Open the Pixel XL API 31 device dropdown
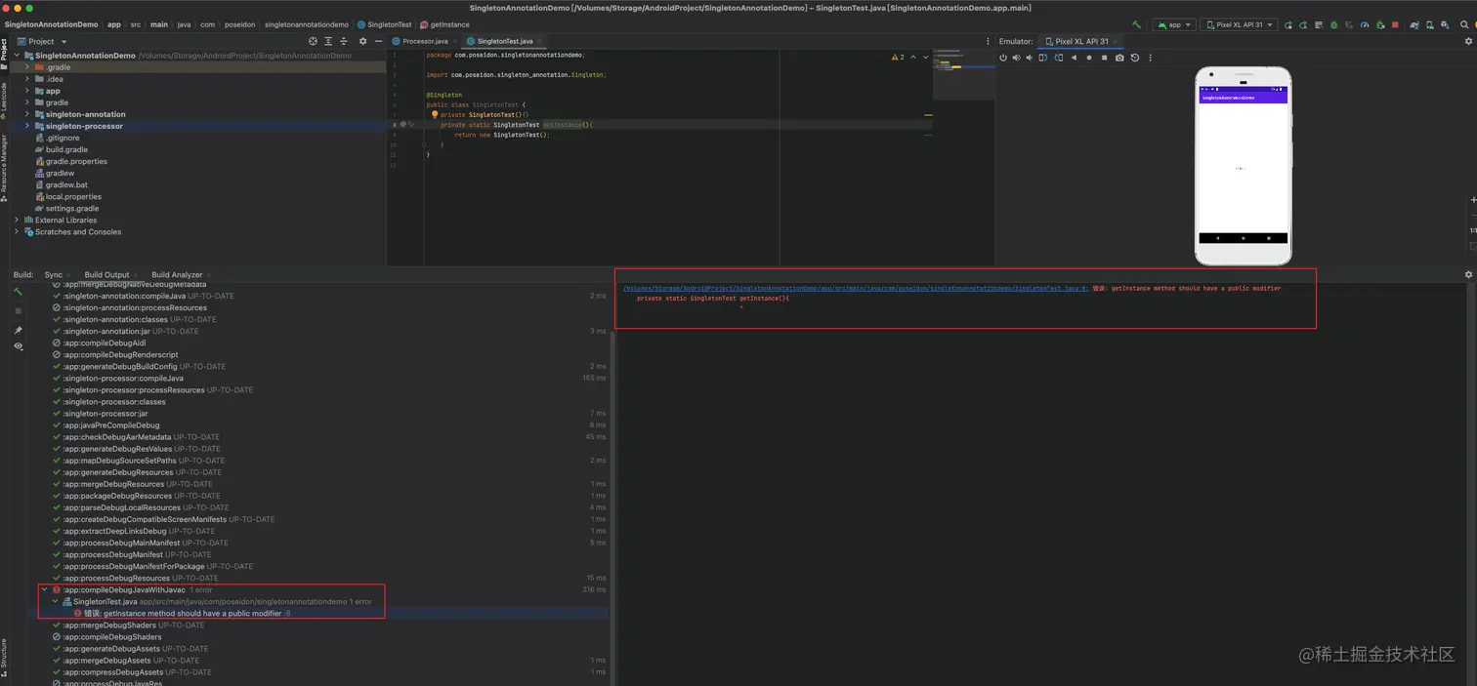 1239,24
